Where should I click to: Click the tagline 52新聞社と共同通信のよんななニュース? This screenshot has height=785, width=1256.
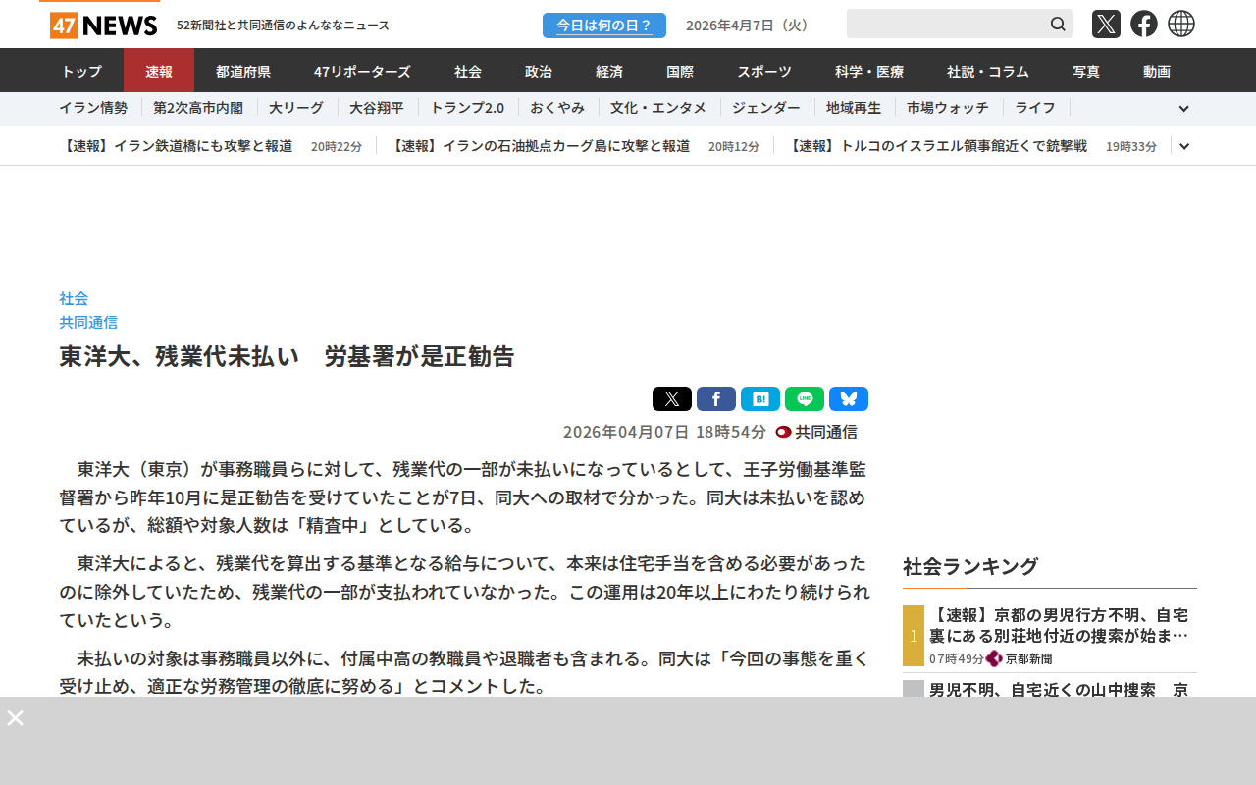[283, 26]
